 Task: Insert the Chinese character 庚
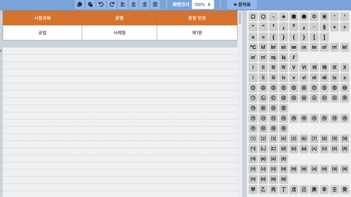314,189
